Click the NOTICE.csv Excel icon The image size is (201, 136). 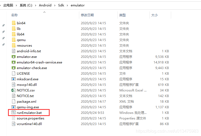14,90
